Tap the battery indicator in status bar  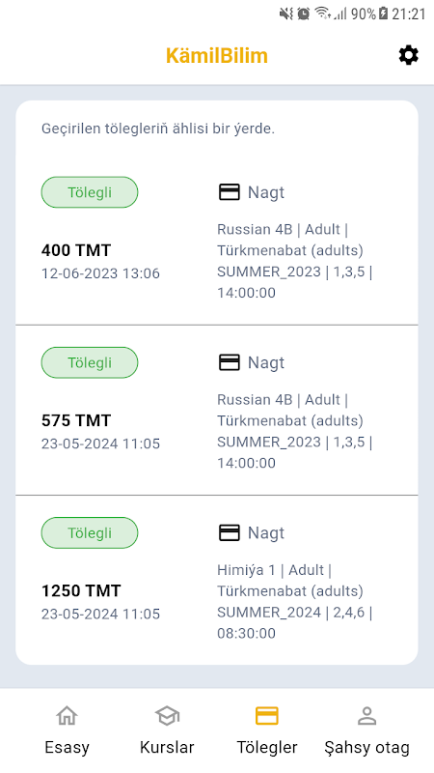pyautogui.click(x=384, y=14)
